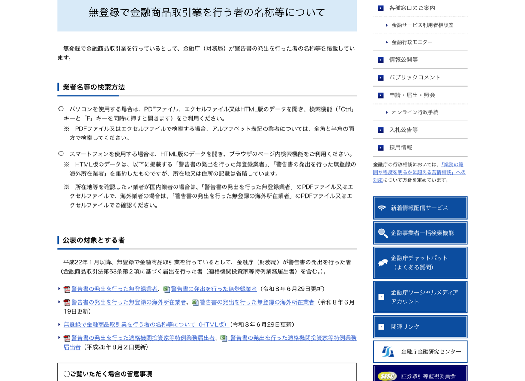Viewport: 525px width, 381px height.
Task: Click page title 無登録で金融商品取引業を行う者の名称等について
Action: 207,13
